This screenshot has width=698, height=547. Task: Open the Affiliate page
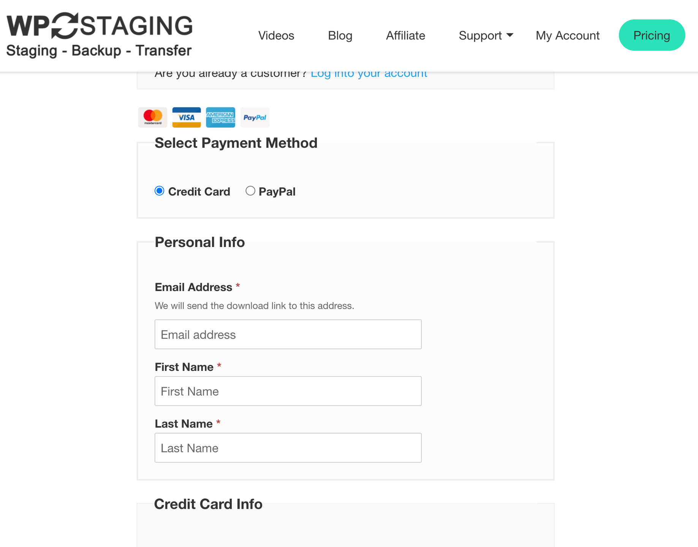point(405,35)
